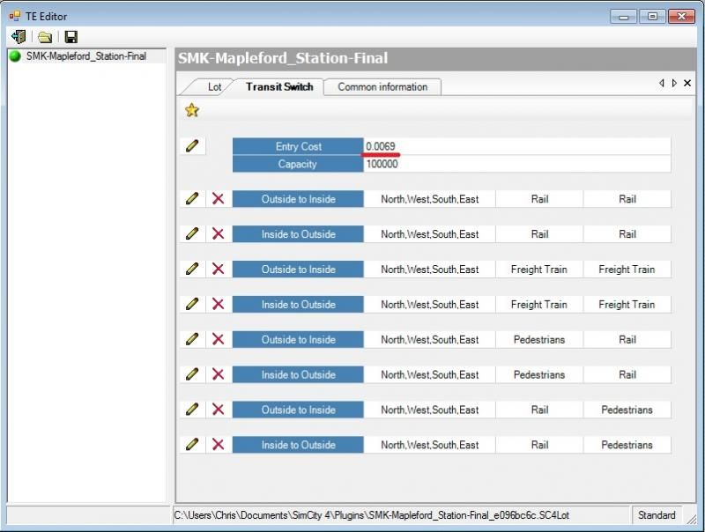
Task: Click Pedestrians cell in last Inside to Outside row
Action: (627, 445)
